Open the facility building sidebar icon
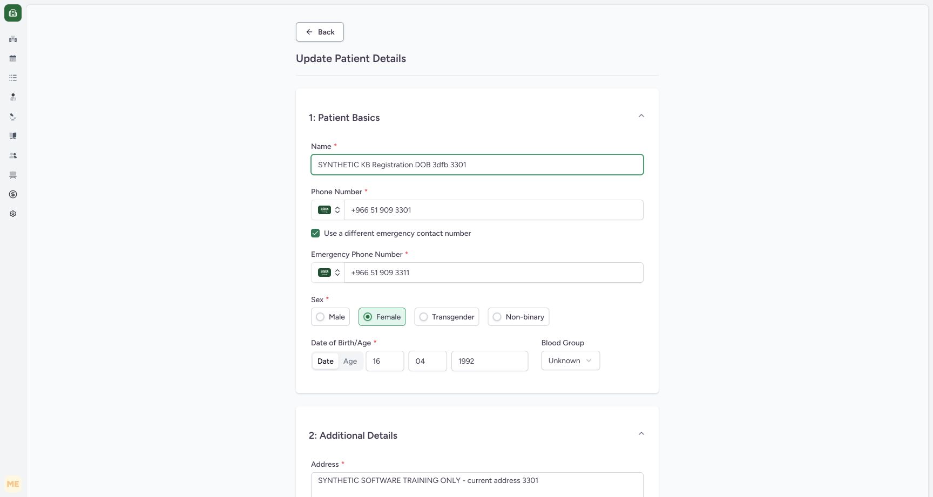The height and width of the screenshot is (497, 933). (13, 39)
